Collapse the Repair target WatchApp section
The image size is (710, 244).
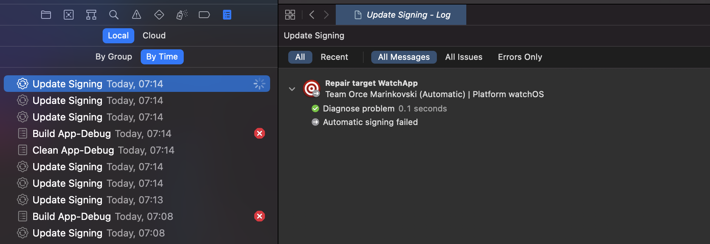tap(292, 89)
